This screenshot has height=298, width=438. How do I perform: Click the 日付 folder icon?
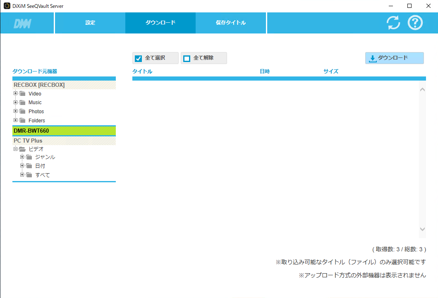29,166
